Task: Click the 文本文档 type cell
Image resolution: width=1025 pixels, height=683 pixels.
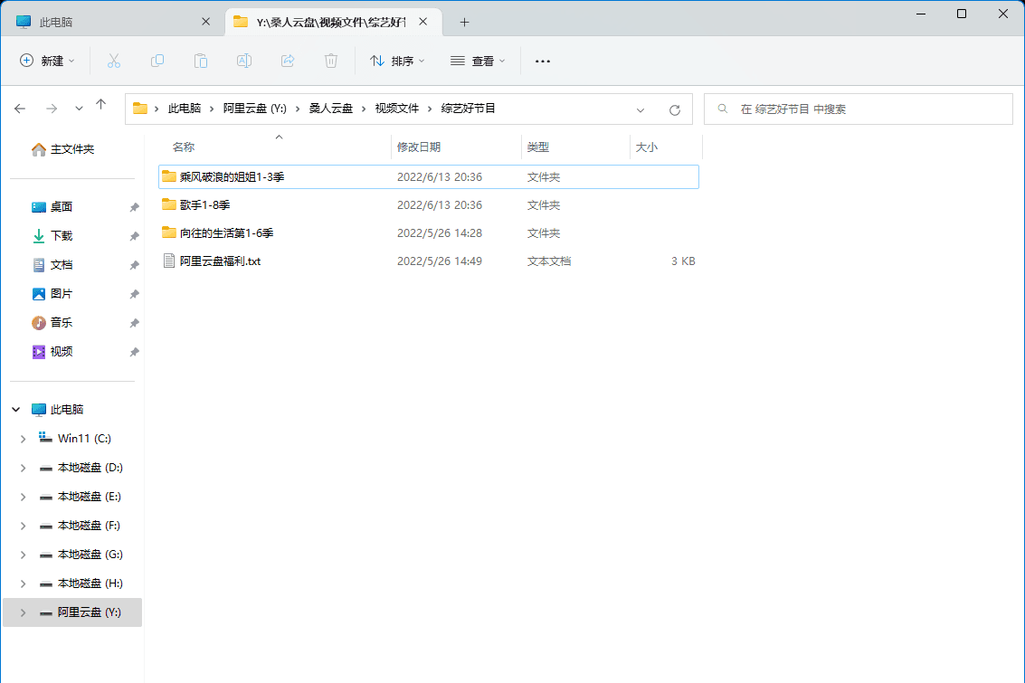Action: [x=549, y=261]
